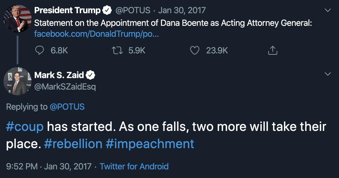The width and height of the screenshot is (339, 178).
Task: Click the Twitter for Android source link
Action: pyautogui.click(x=134, y=166)
